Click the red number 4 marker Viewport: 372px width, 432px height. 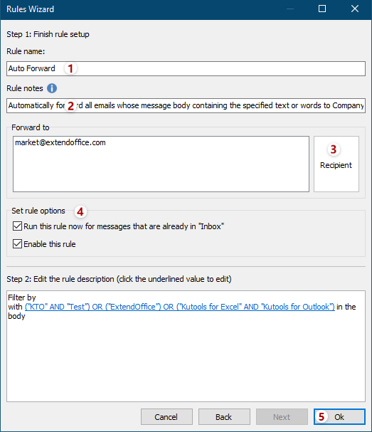80,212
